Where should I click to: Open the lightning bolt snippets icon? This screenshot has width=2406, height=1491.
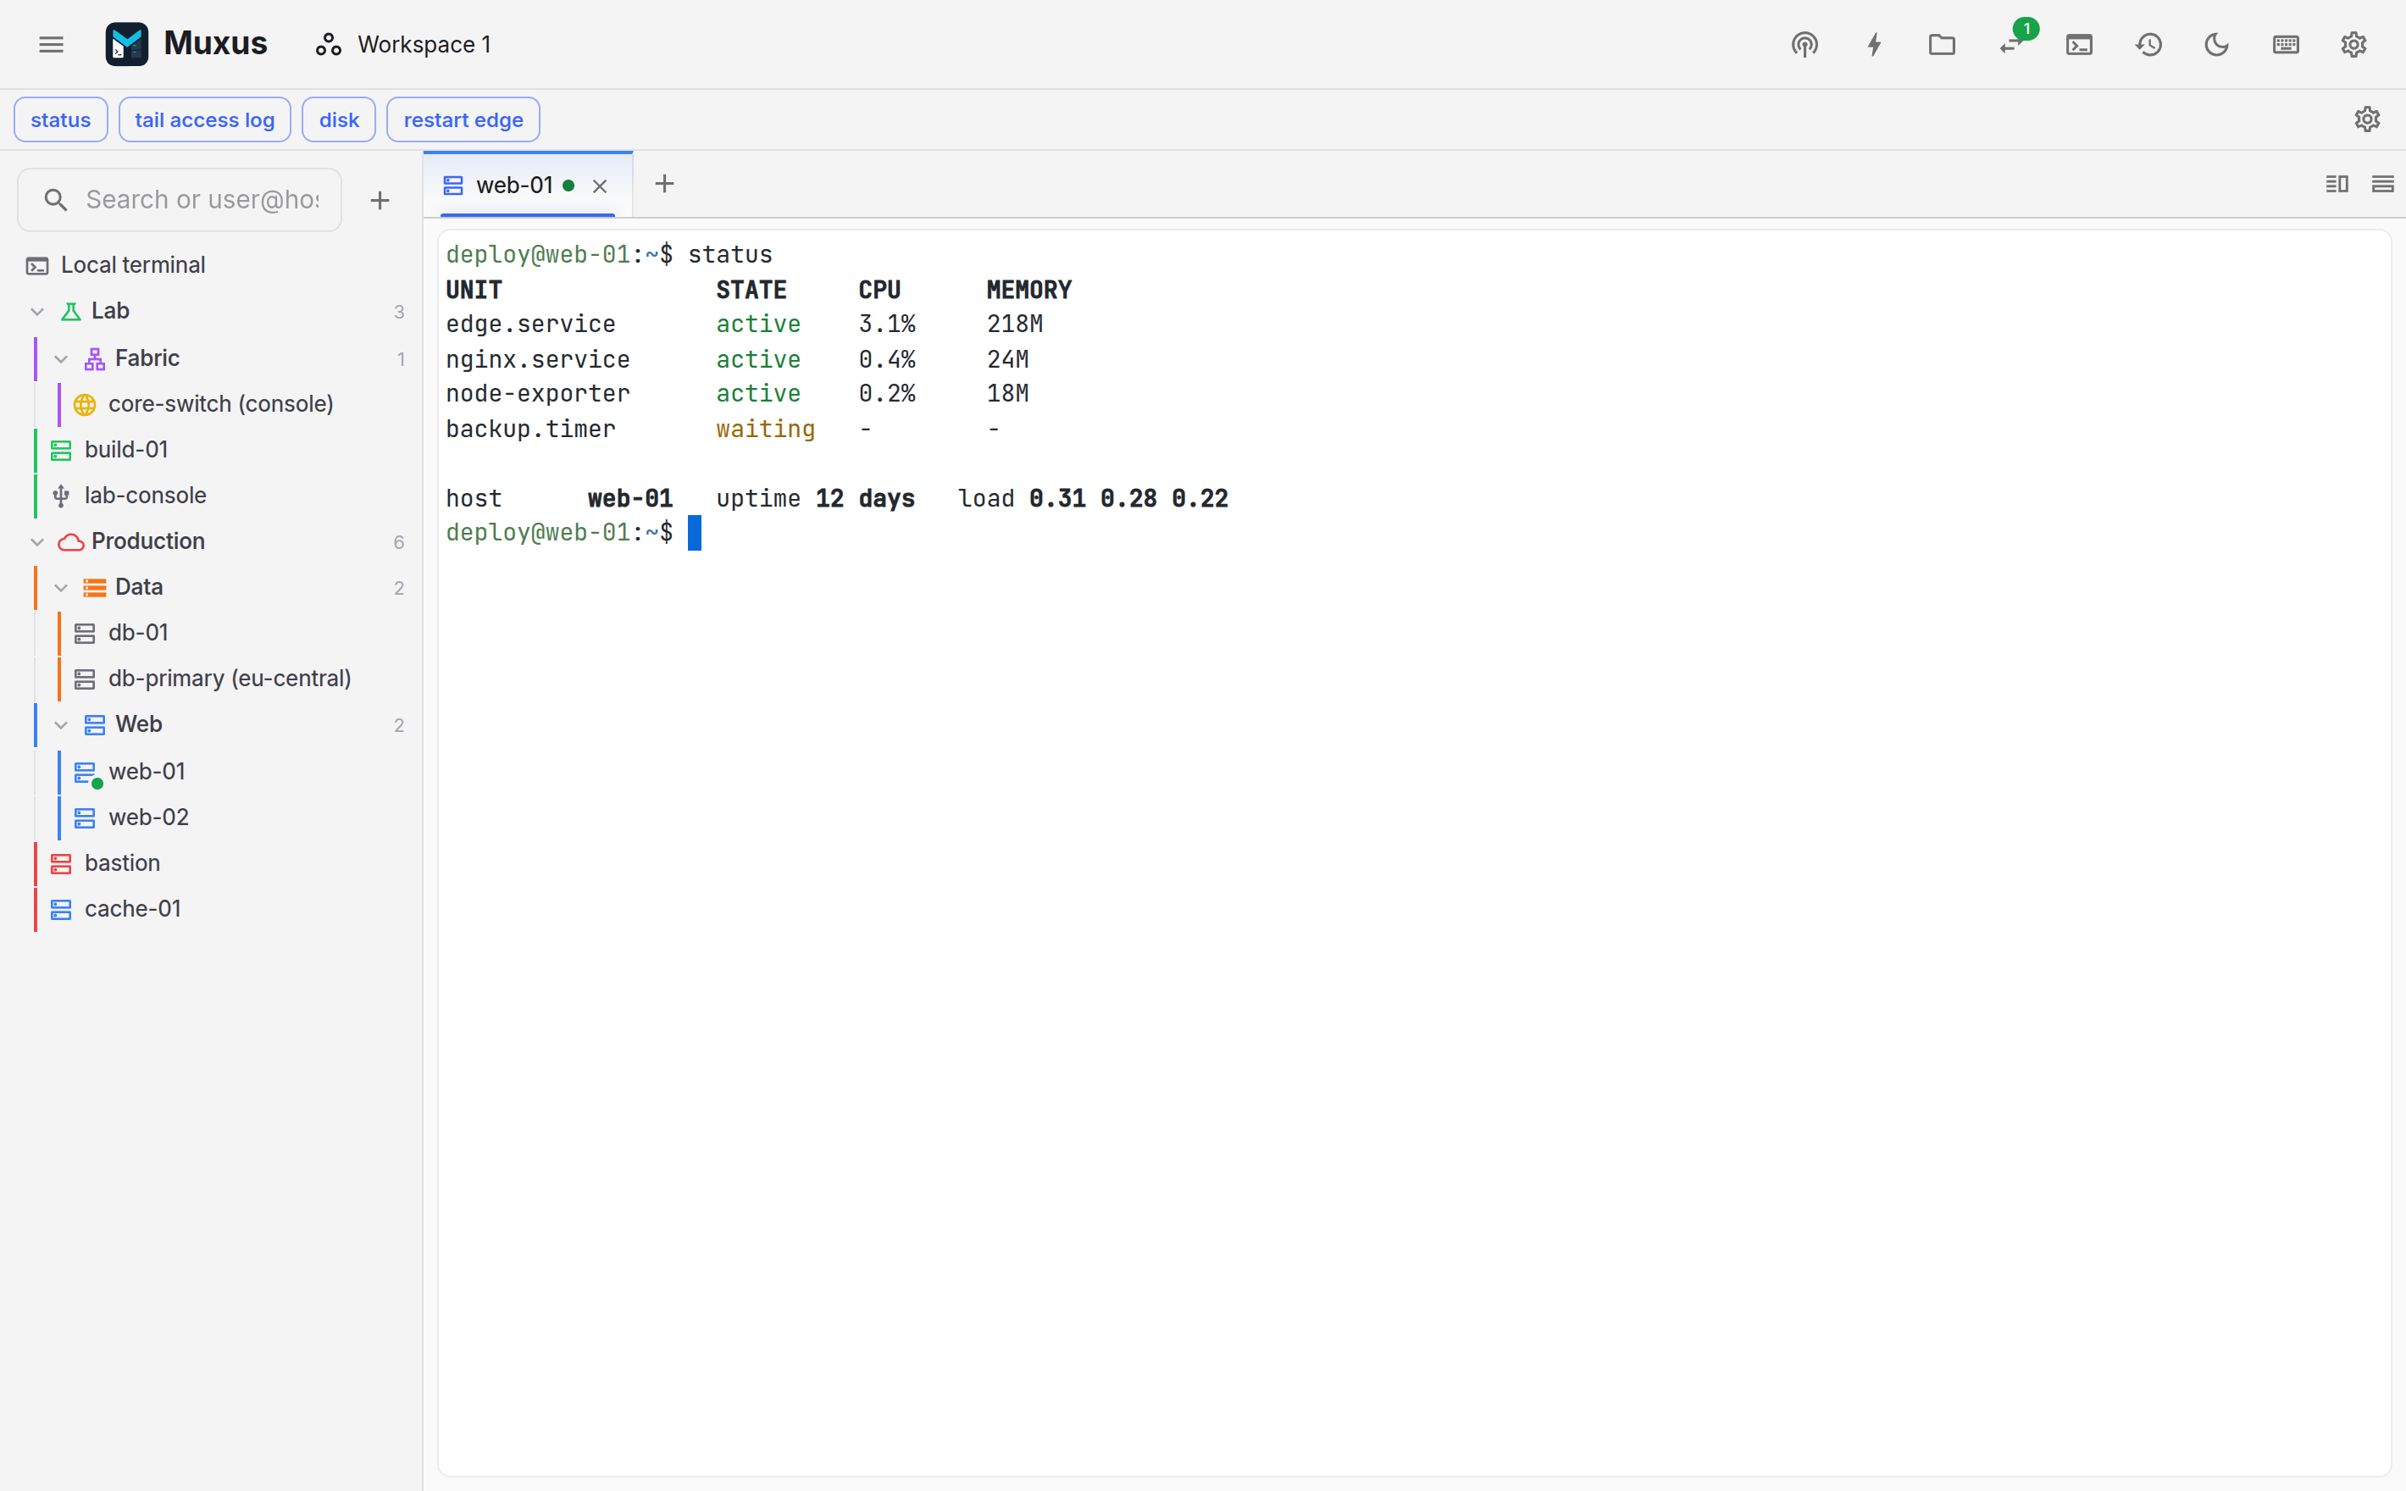coord(1873,44)
